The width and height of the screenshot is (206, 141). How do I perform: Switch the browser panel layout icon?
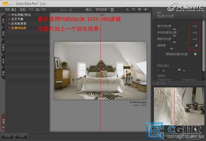tap(14, 10)
